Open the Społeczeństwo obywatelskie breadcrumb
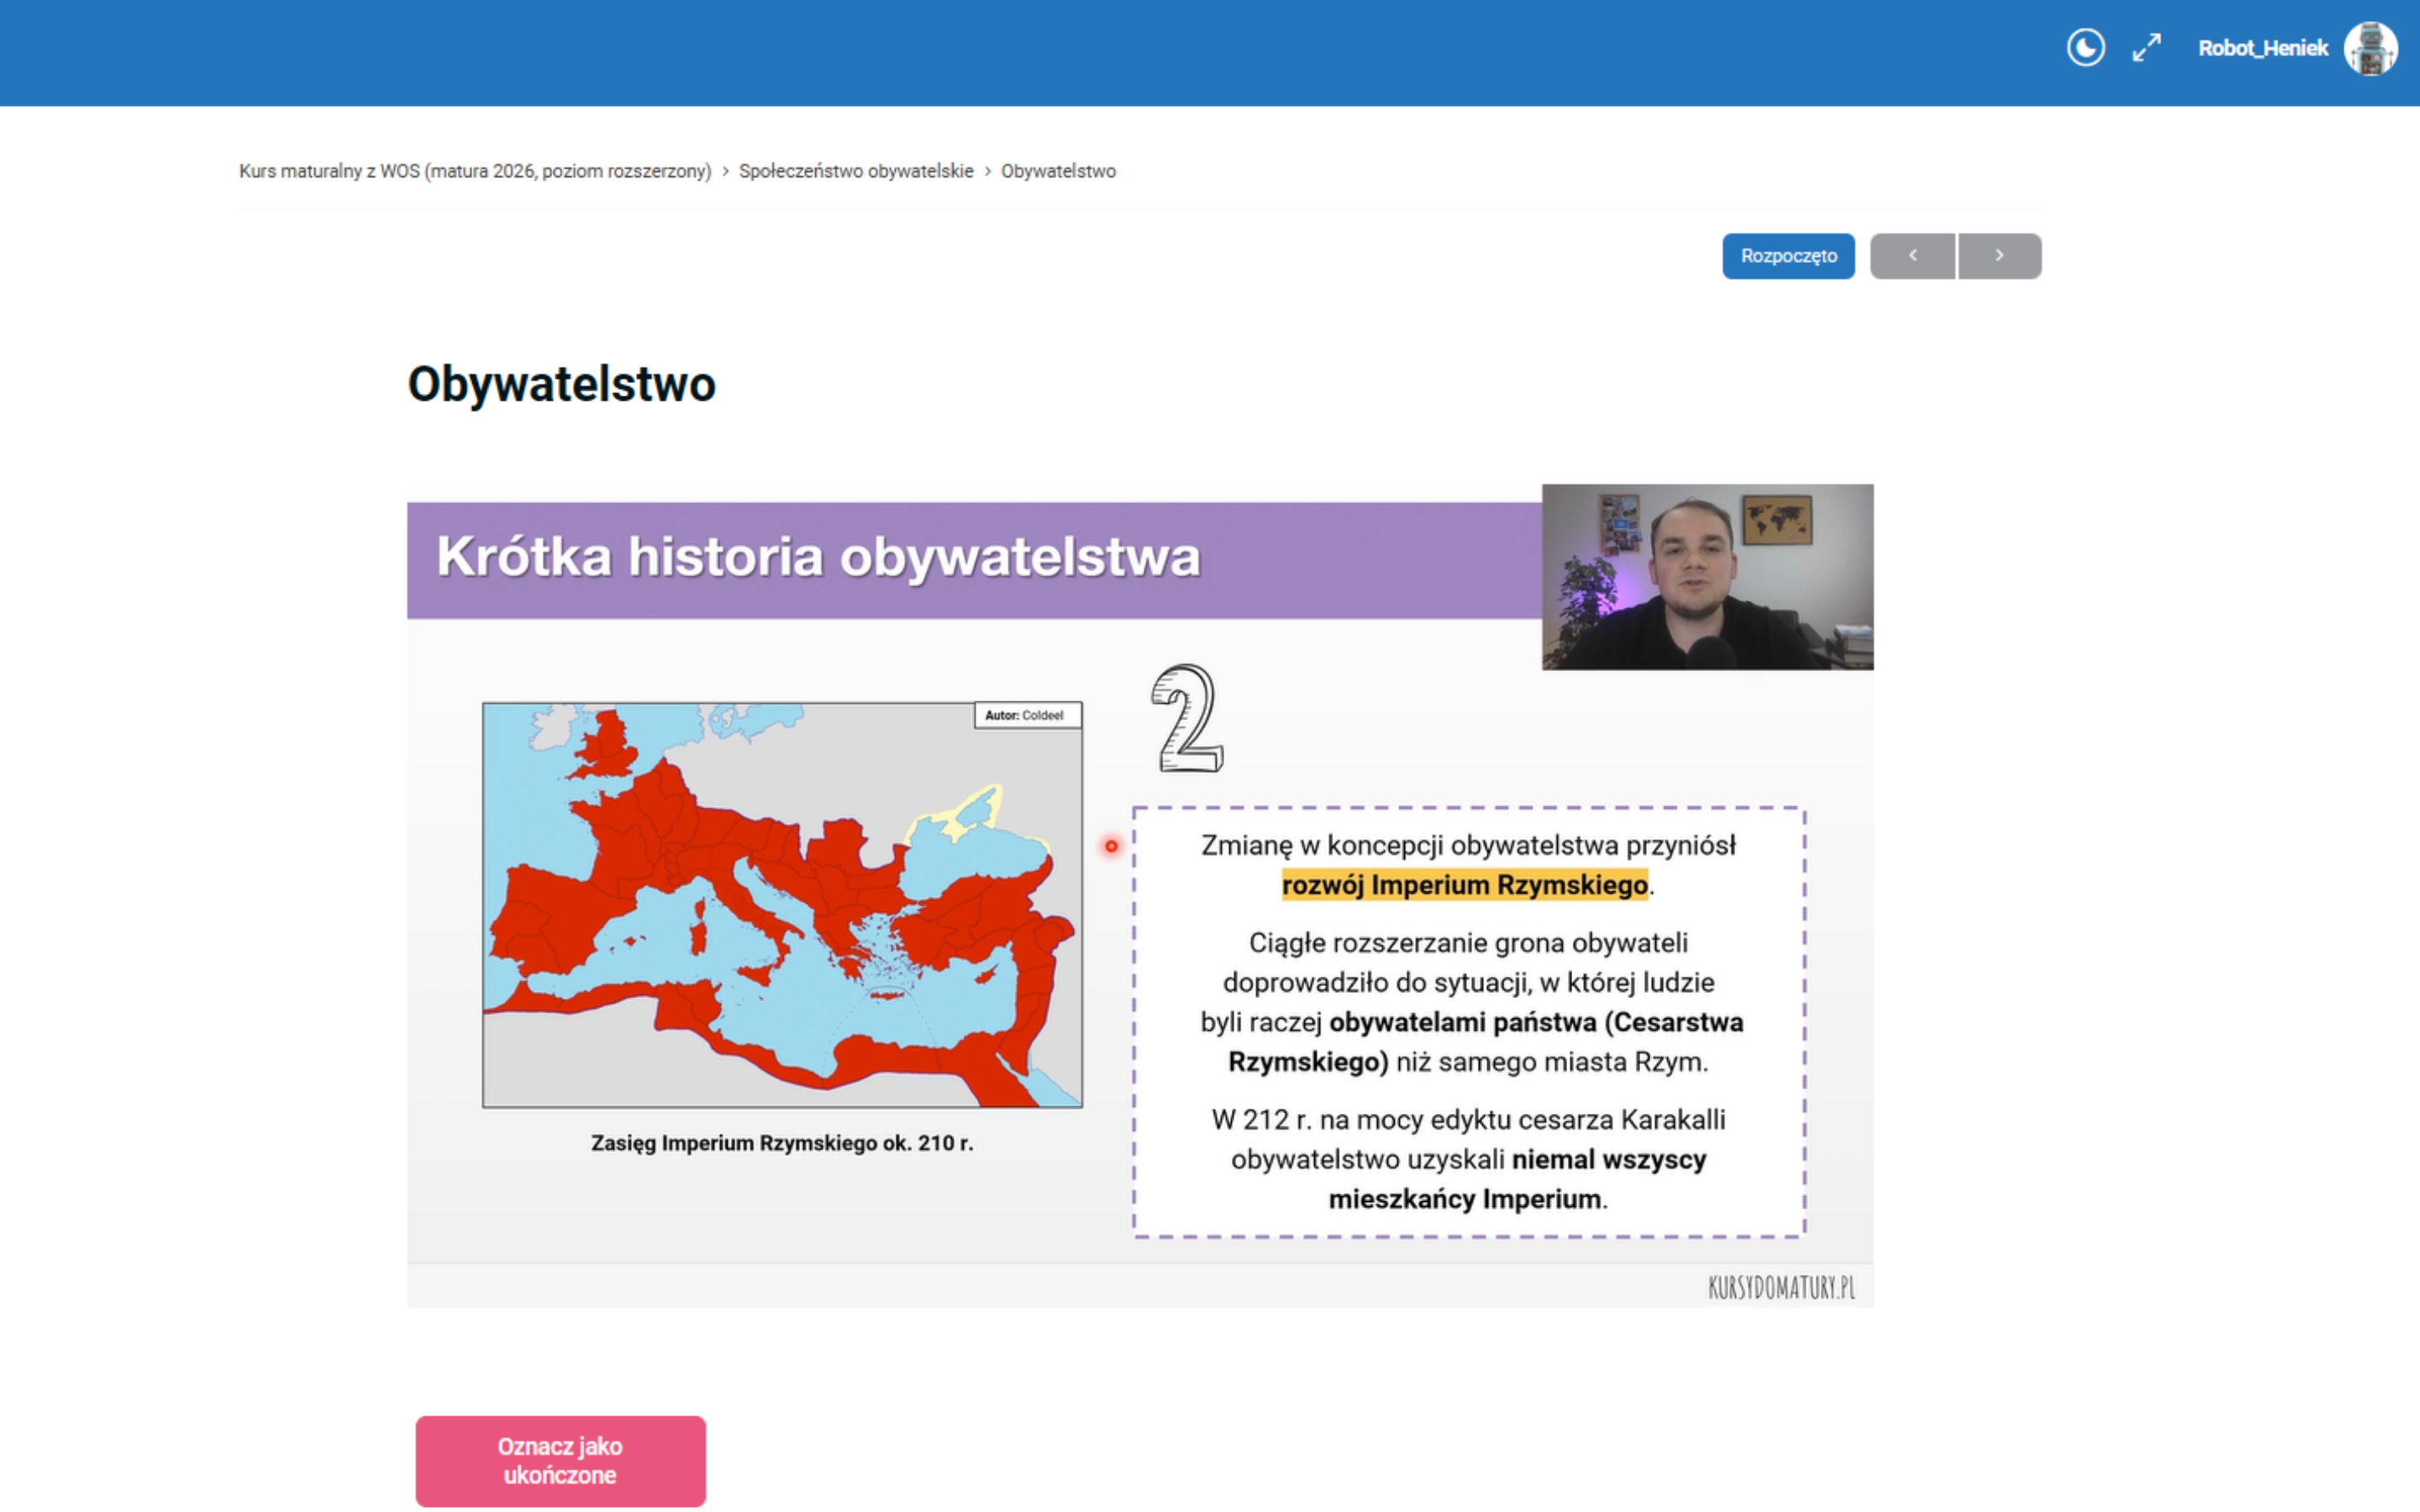 point(856,171)
